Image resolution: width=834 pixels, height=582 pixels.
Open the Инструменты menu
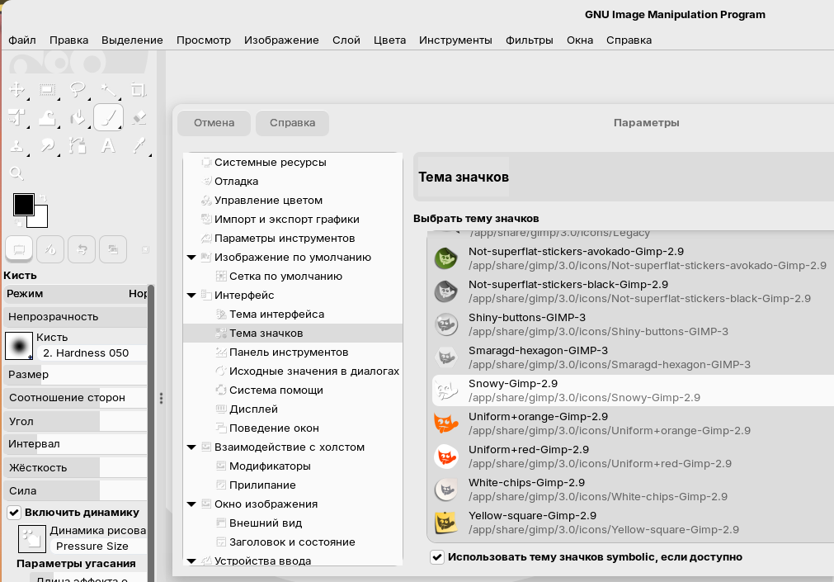point(455,40)
